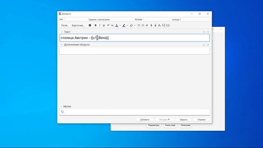Maximize the Добавить window
The image size is (263, 148).
pyautogui.click(x=200, y=14)
